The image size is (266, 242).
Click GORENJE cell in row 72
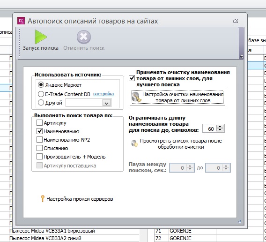[192, 238]
